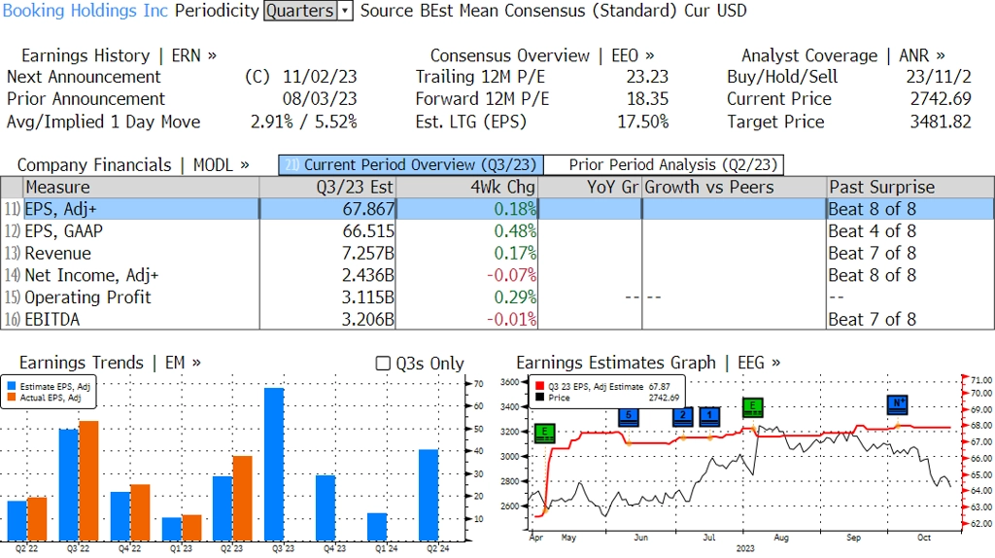Click the Next Announcement date 11/02/23
Viewport: 995px width, 558px height.
320,77
